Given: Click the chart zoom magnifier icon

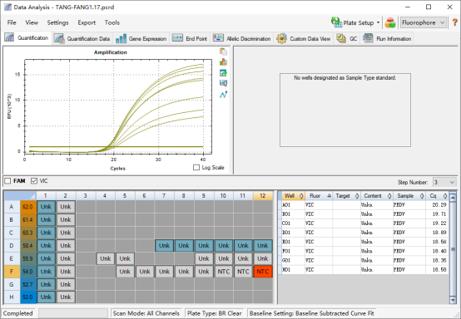Looking at the screenshot, I should coord(223,83).
